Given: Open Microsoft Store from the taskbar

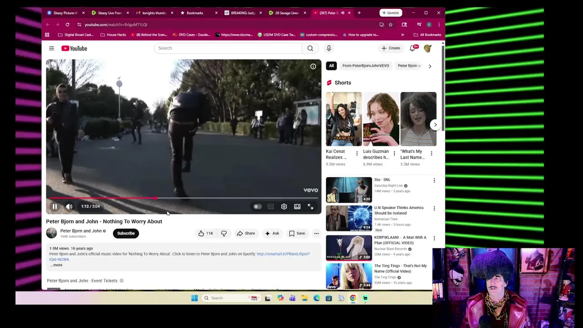Looking at the screenshot, I should coord(328,298).
